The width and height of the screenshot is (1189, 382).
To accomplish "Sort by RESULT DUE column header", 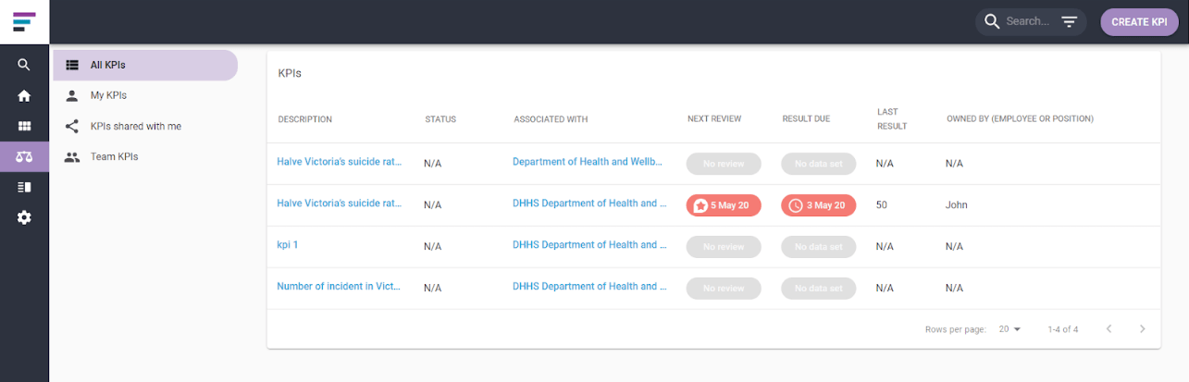I will point(806,119).
